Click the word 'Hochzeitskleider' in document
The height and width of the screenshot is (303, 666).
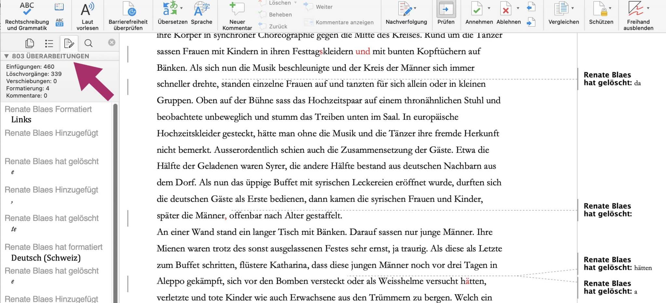pos(189,133)
